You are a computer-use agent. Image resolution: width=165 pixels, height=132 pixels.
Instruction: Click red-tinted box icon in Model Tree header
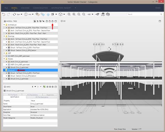(x=50, y=21)
